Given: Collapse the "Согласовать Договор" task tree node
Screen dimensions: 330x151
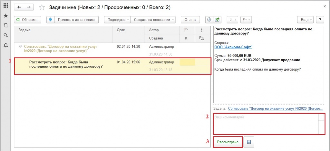Looking at the screenshot, I should point(21,46).
